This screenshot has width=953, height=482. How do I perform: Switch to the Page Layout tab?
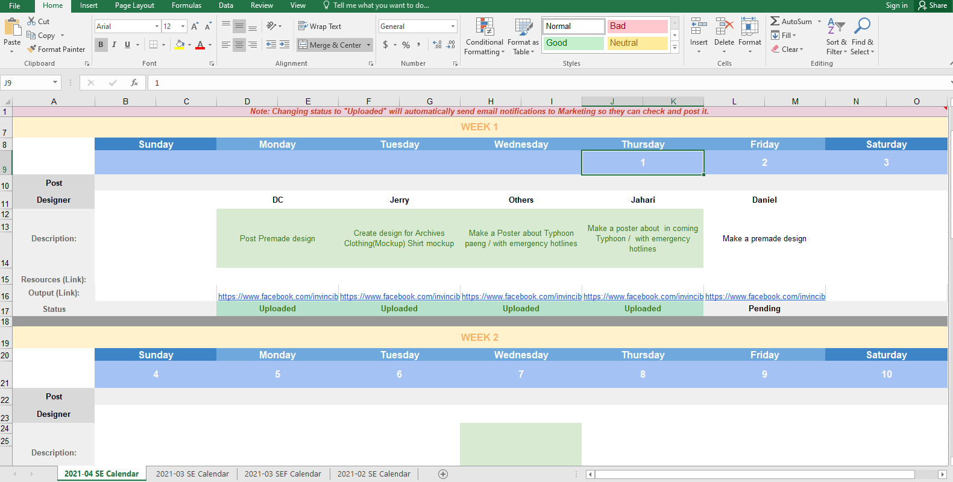coord(134,5)
